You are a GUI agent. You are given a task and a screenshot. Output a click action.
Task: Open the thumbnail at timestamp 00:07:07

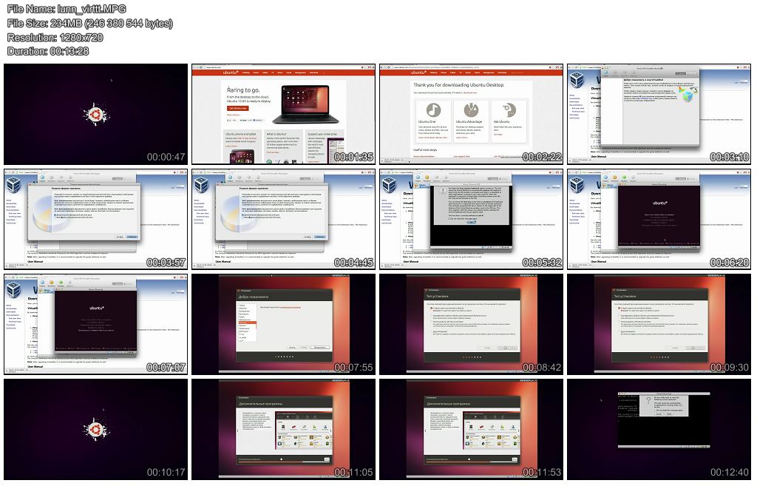click(x=95, y=324)
